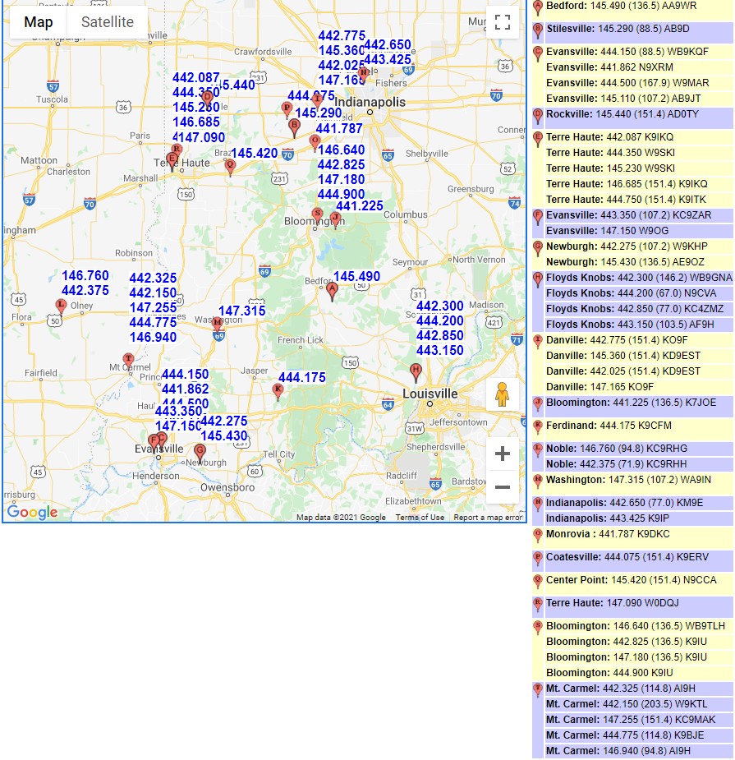Click map marker N north of Indianapolis
The image size is (735, 760).
(362, 75)
